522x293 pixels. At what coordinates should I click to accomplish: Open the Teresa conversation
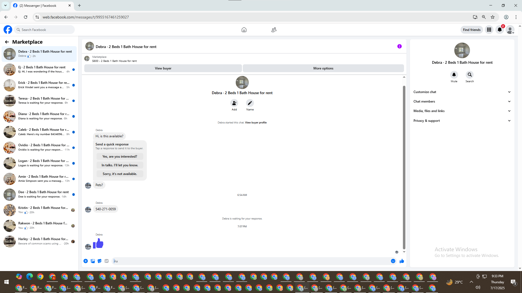[40, 101]
